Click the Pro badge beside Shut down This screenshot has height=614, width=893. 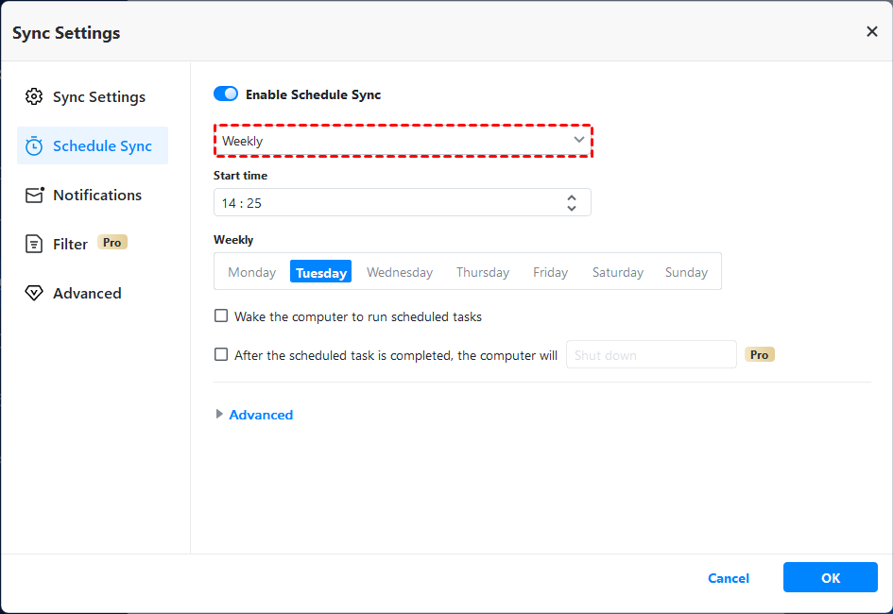tap(760, 355)
